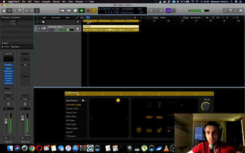Image resolution: width=245 pixels, height=153 pixels.
Task: Click the Trap Door drummer track icon
Action: (x=44, y=29)
